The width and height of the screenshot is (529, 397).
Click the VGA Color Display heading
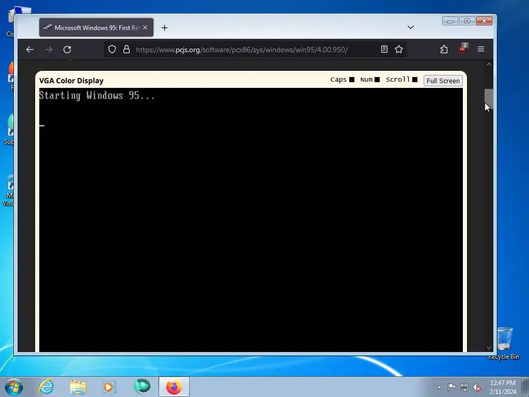71,81
